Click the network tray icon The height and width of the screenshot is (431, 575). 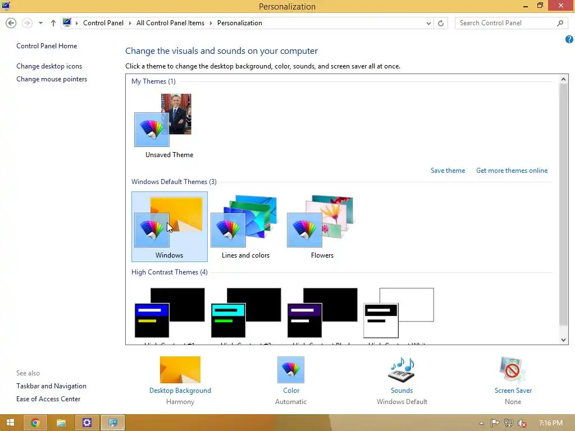coord(509,423)
